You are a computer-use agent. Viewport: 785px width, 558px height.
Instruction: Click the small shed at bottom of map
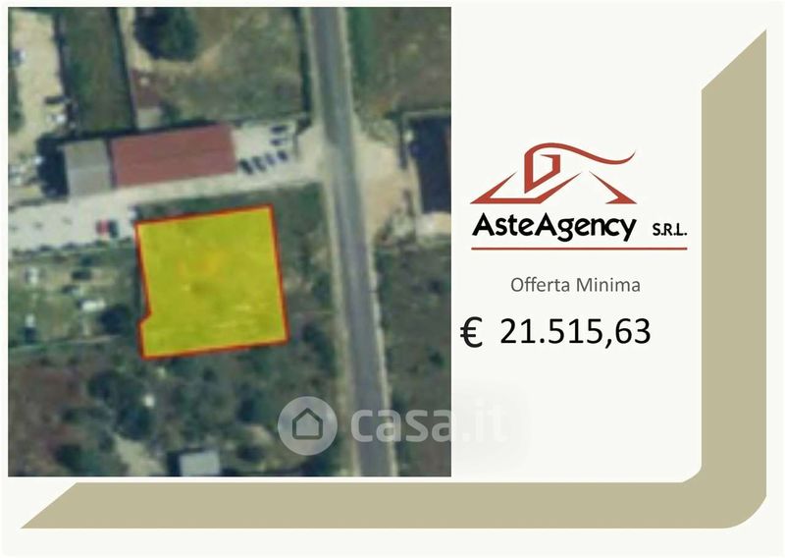pyautogui.click(x=199, y=463)
